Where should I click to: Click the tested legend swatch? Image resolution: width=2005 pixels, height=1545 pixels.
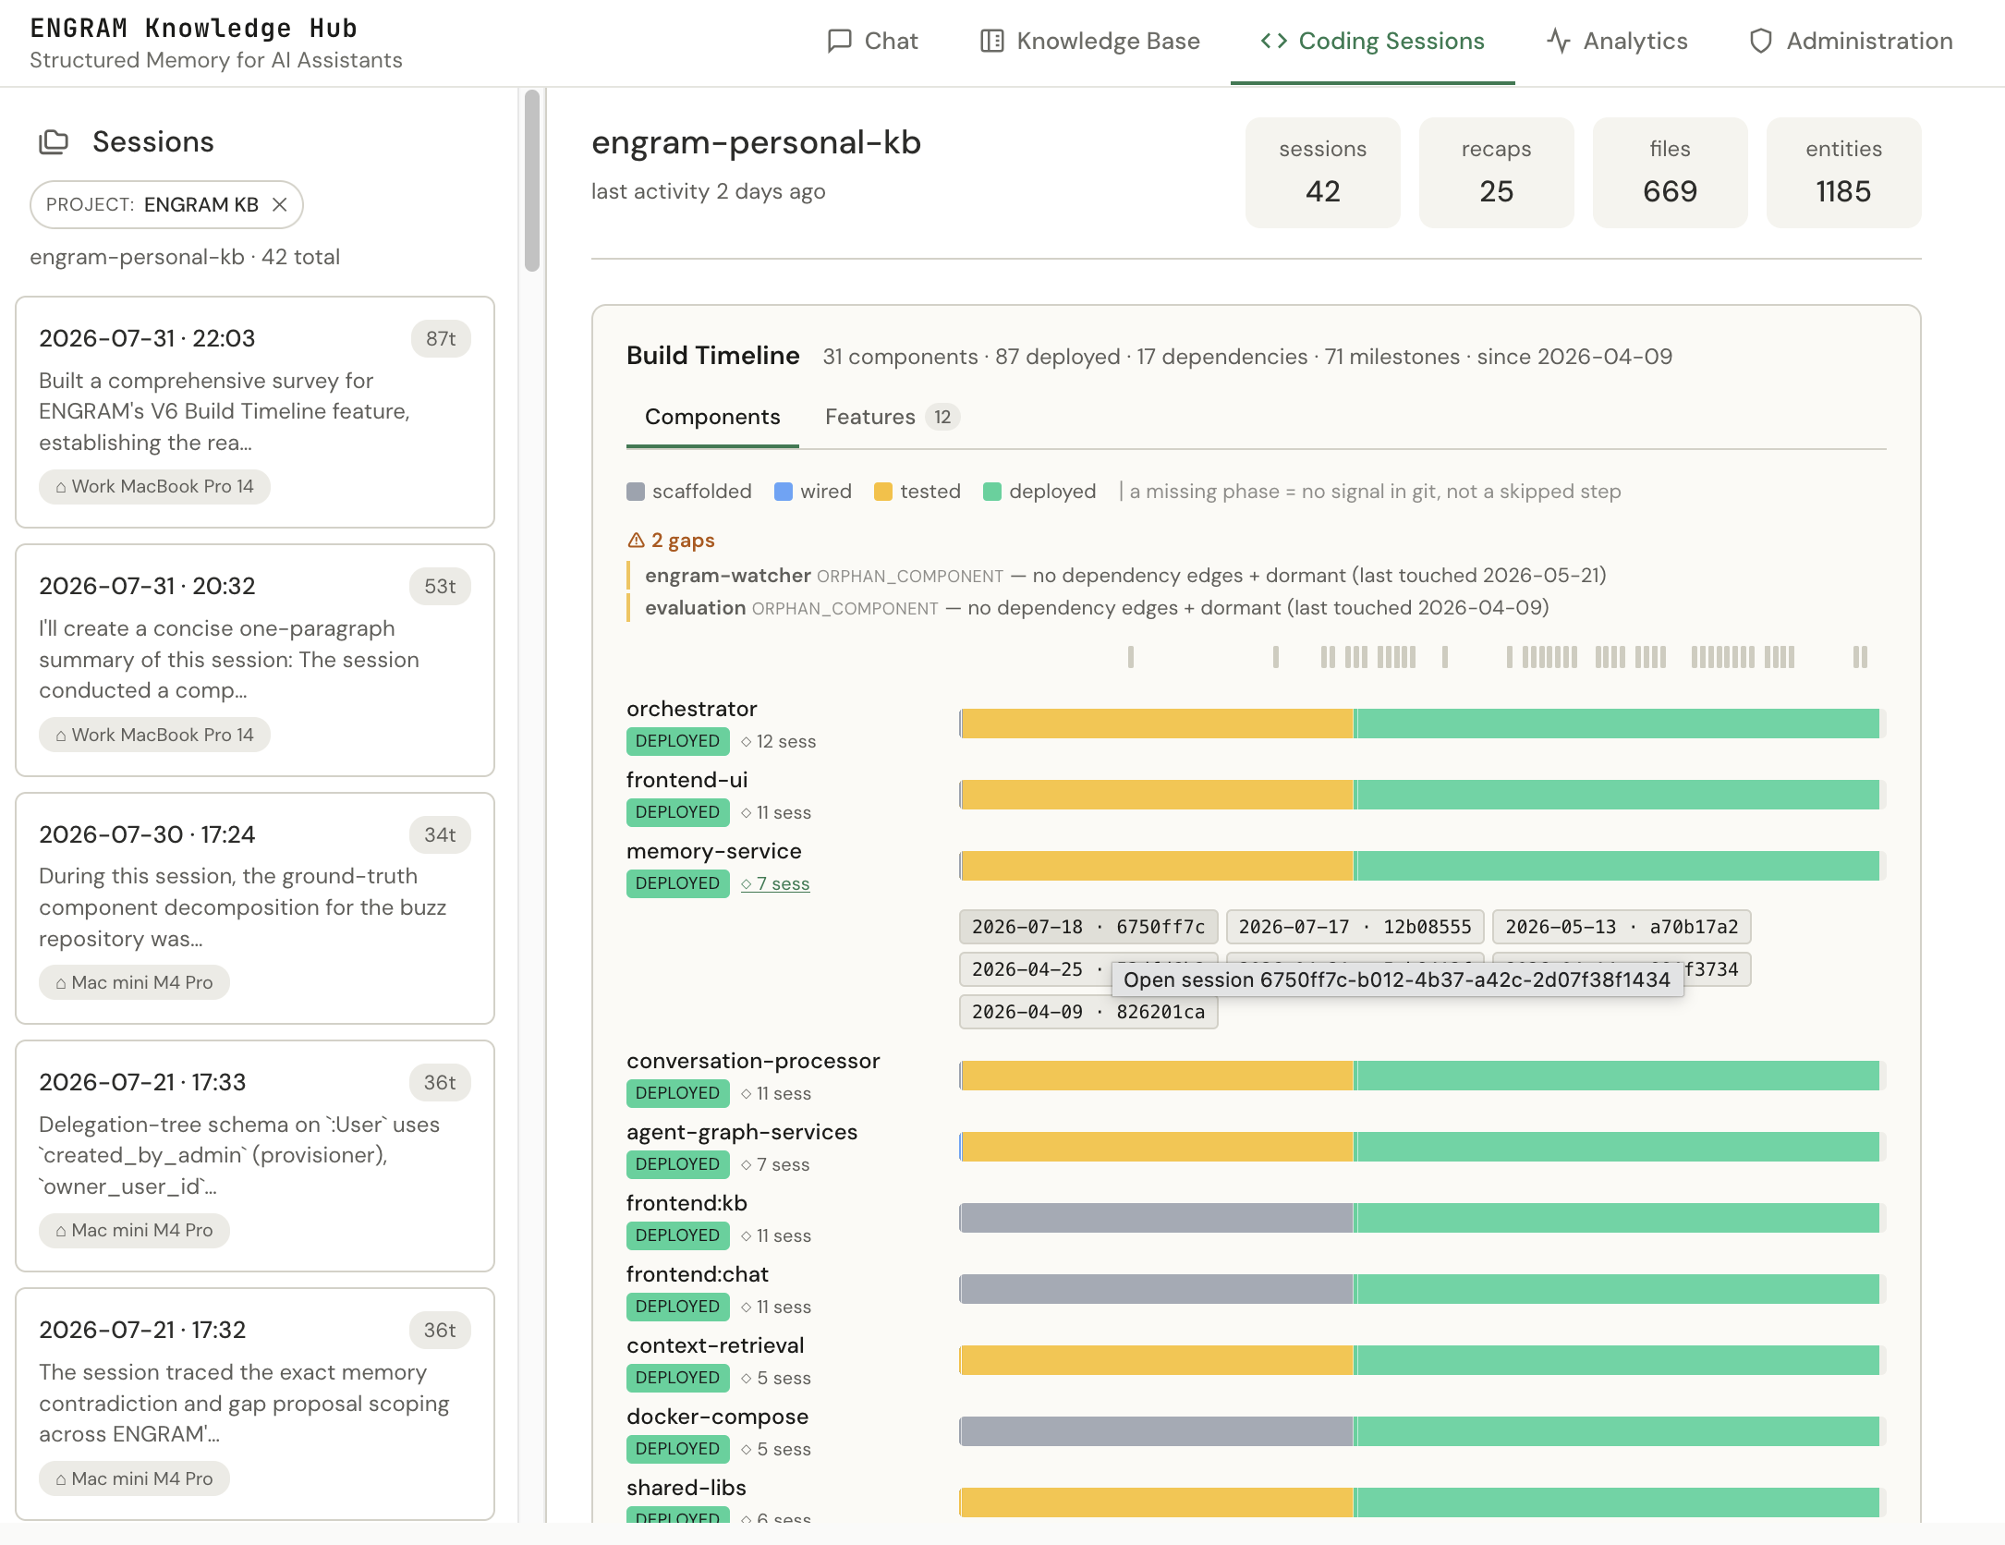pyautogui.click(x=883, y=493)
